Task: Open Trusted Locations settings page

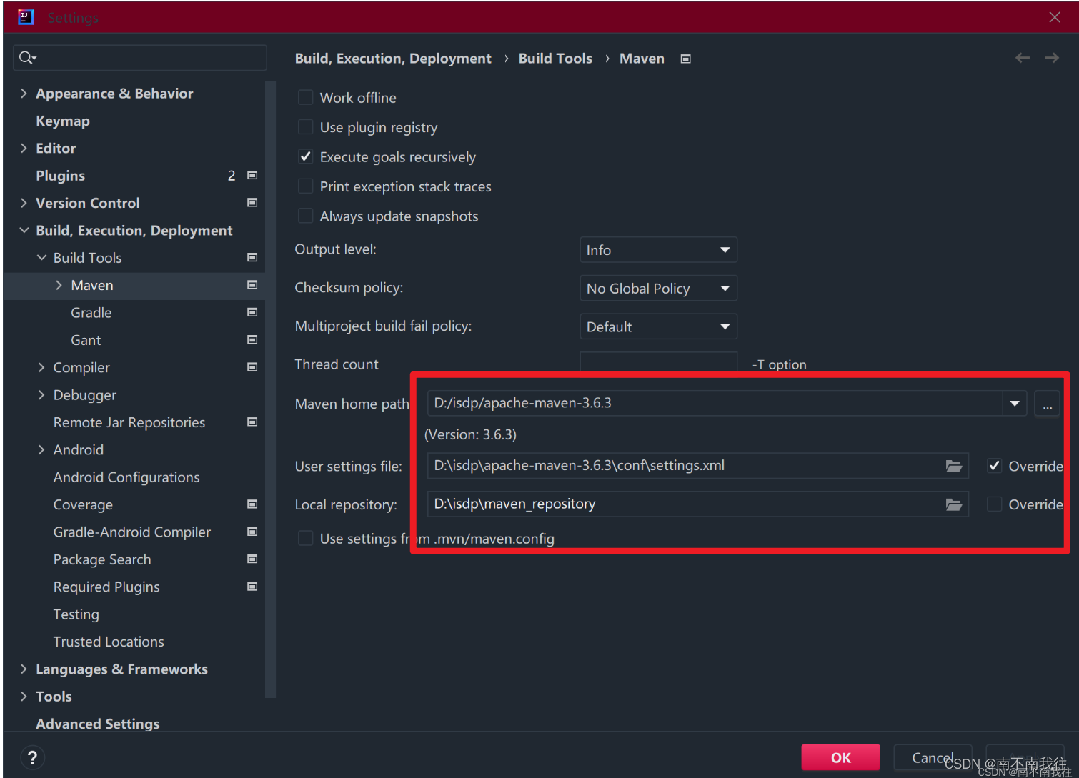Action: (109, 642)
